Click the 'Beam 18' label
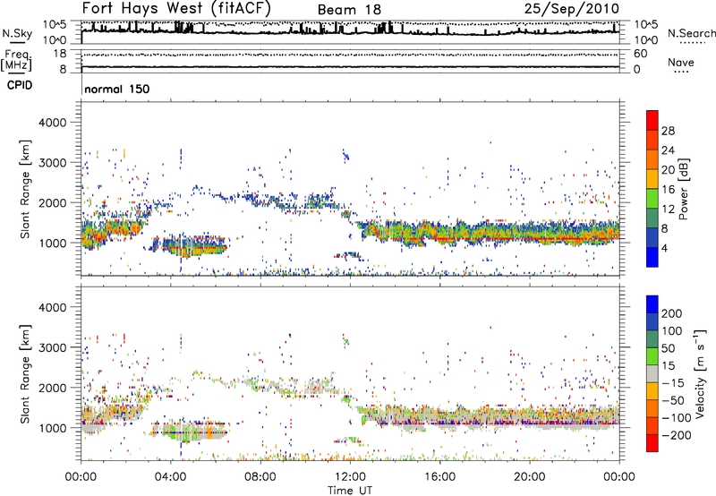The width and height of the screenshot is (716, 496). point(349,10)
